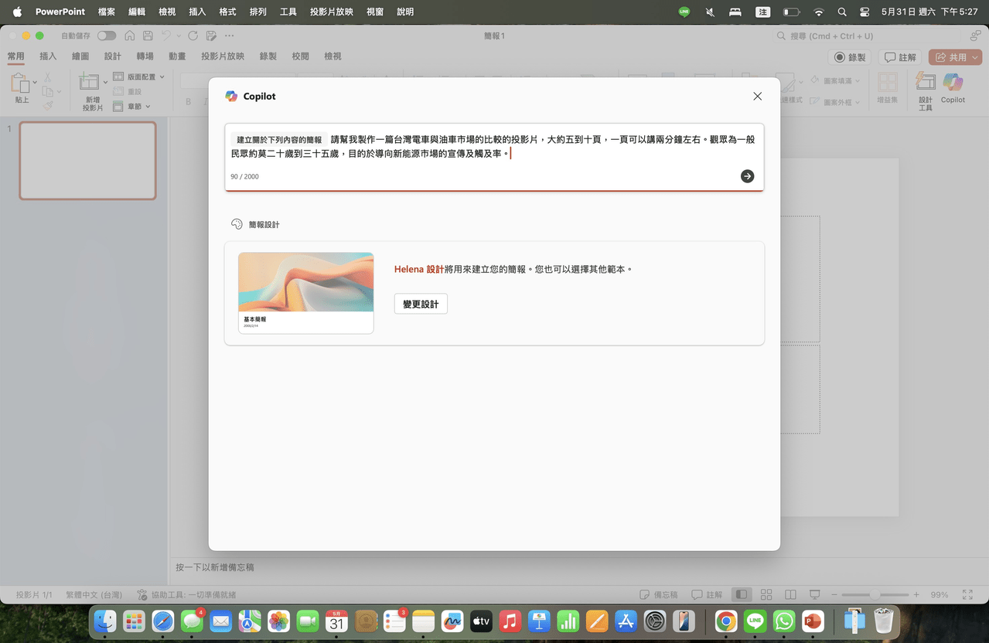Click the 註解 button at top right

click(900, 57)
